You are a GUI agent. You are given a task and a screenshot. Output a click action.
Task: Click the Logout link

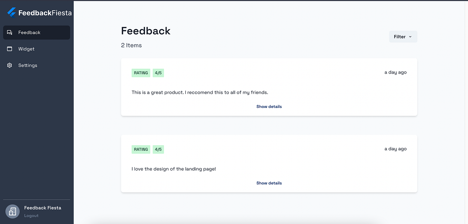31,216
